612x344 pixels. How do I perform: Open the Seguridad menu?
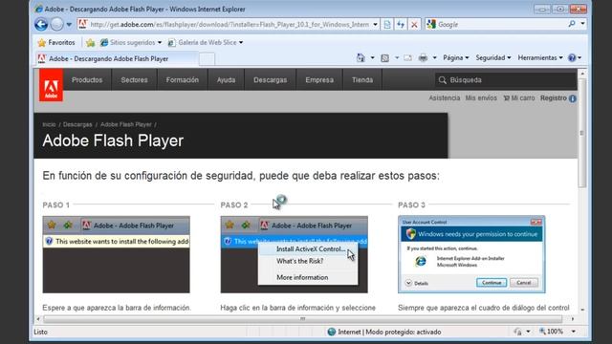(x=493, y=57)
